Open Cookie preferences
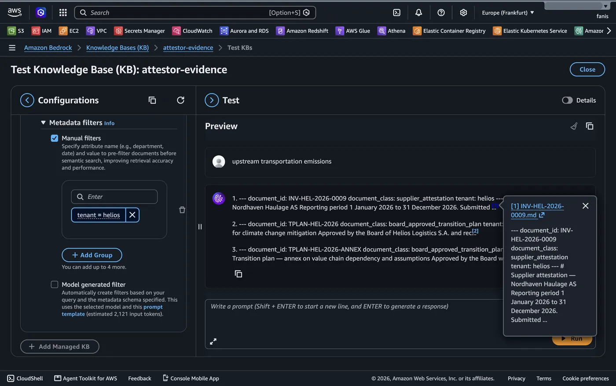The width and height of the screenshot is (616, 386). click(x=585, y=378)
